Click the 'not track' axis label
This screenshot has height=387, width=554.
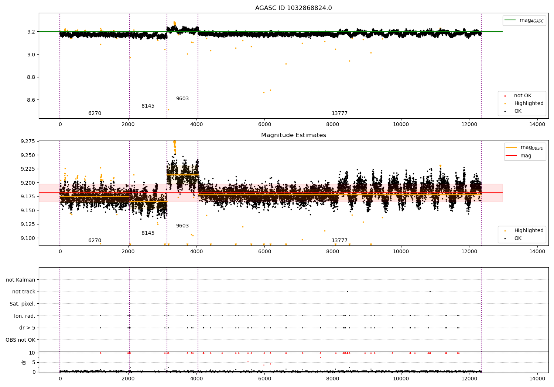pyautogui.click(x=24, y=292)
